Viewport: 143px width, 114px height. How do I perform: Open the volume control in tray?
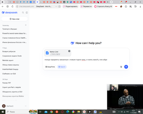(122, 112)
